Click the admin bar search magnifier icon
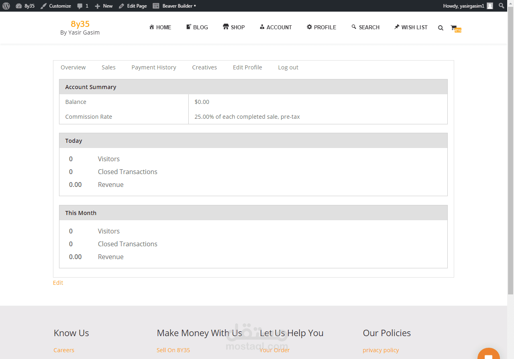Screen dimensions: 514x359 (501, 6)
